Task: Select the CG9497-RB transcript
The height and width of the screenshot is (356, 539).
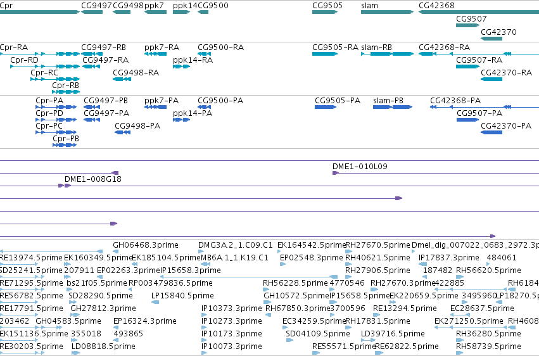Action: point(92,54)
